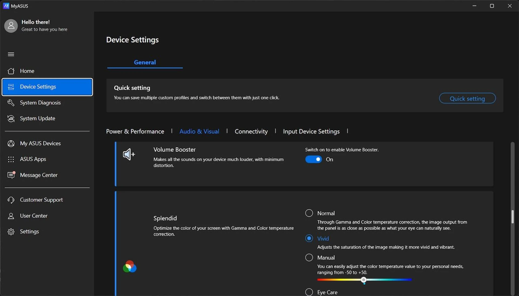Maximize the MyASUS window
This screenshot has width=519, height=296.
point(492,6)
